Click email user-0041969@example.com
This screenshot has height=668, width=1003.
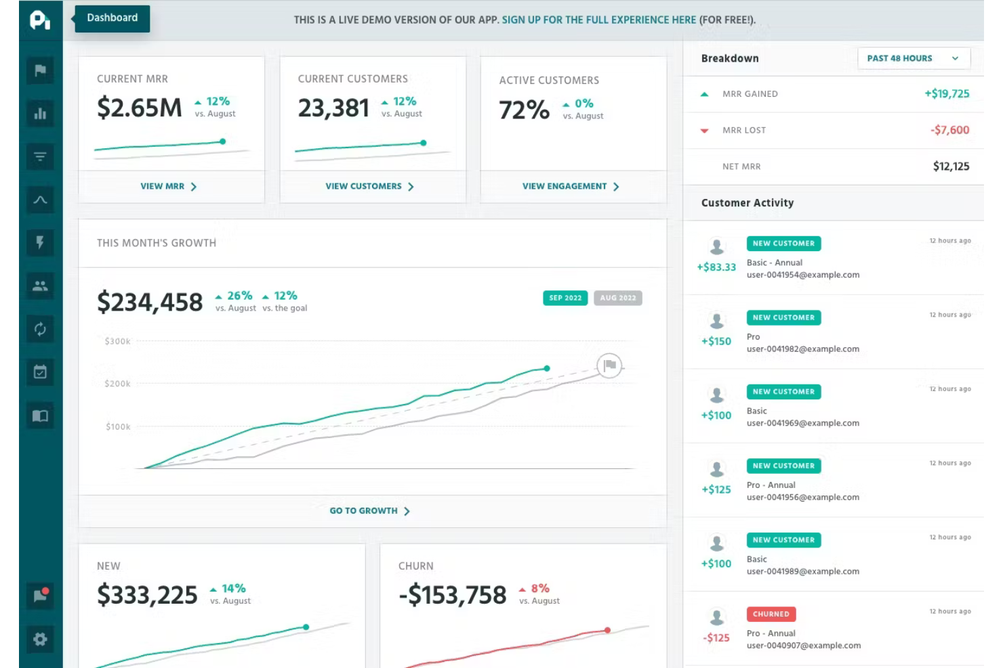803,423
